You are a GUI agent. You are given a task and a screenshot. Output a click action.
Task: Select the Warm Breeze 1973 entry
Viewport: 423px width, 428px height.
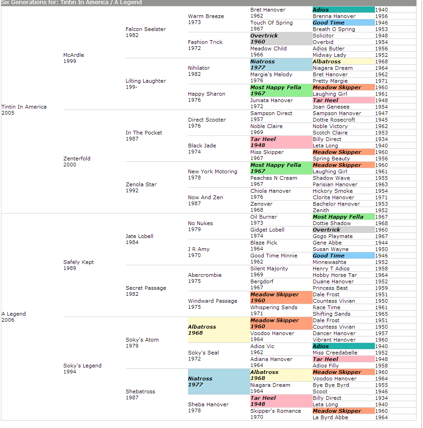205,16
